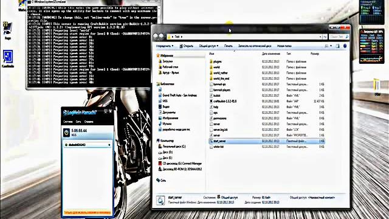Open Диск (D:) in the navigation pane

pyautogui.click(x=168, y=152)
